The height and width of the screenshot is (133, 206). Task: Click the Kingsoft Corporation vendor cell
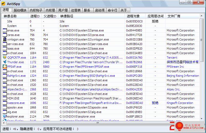(180, 103)
